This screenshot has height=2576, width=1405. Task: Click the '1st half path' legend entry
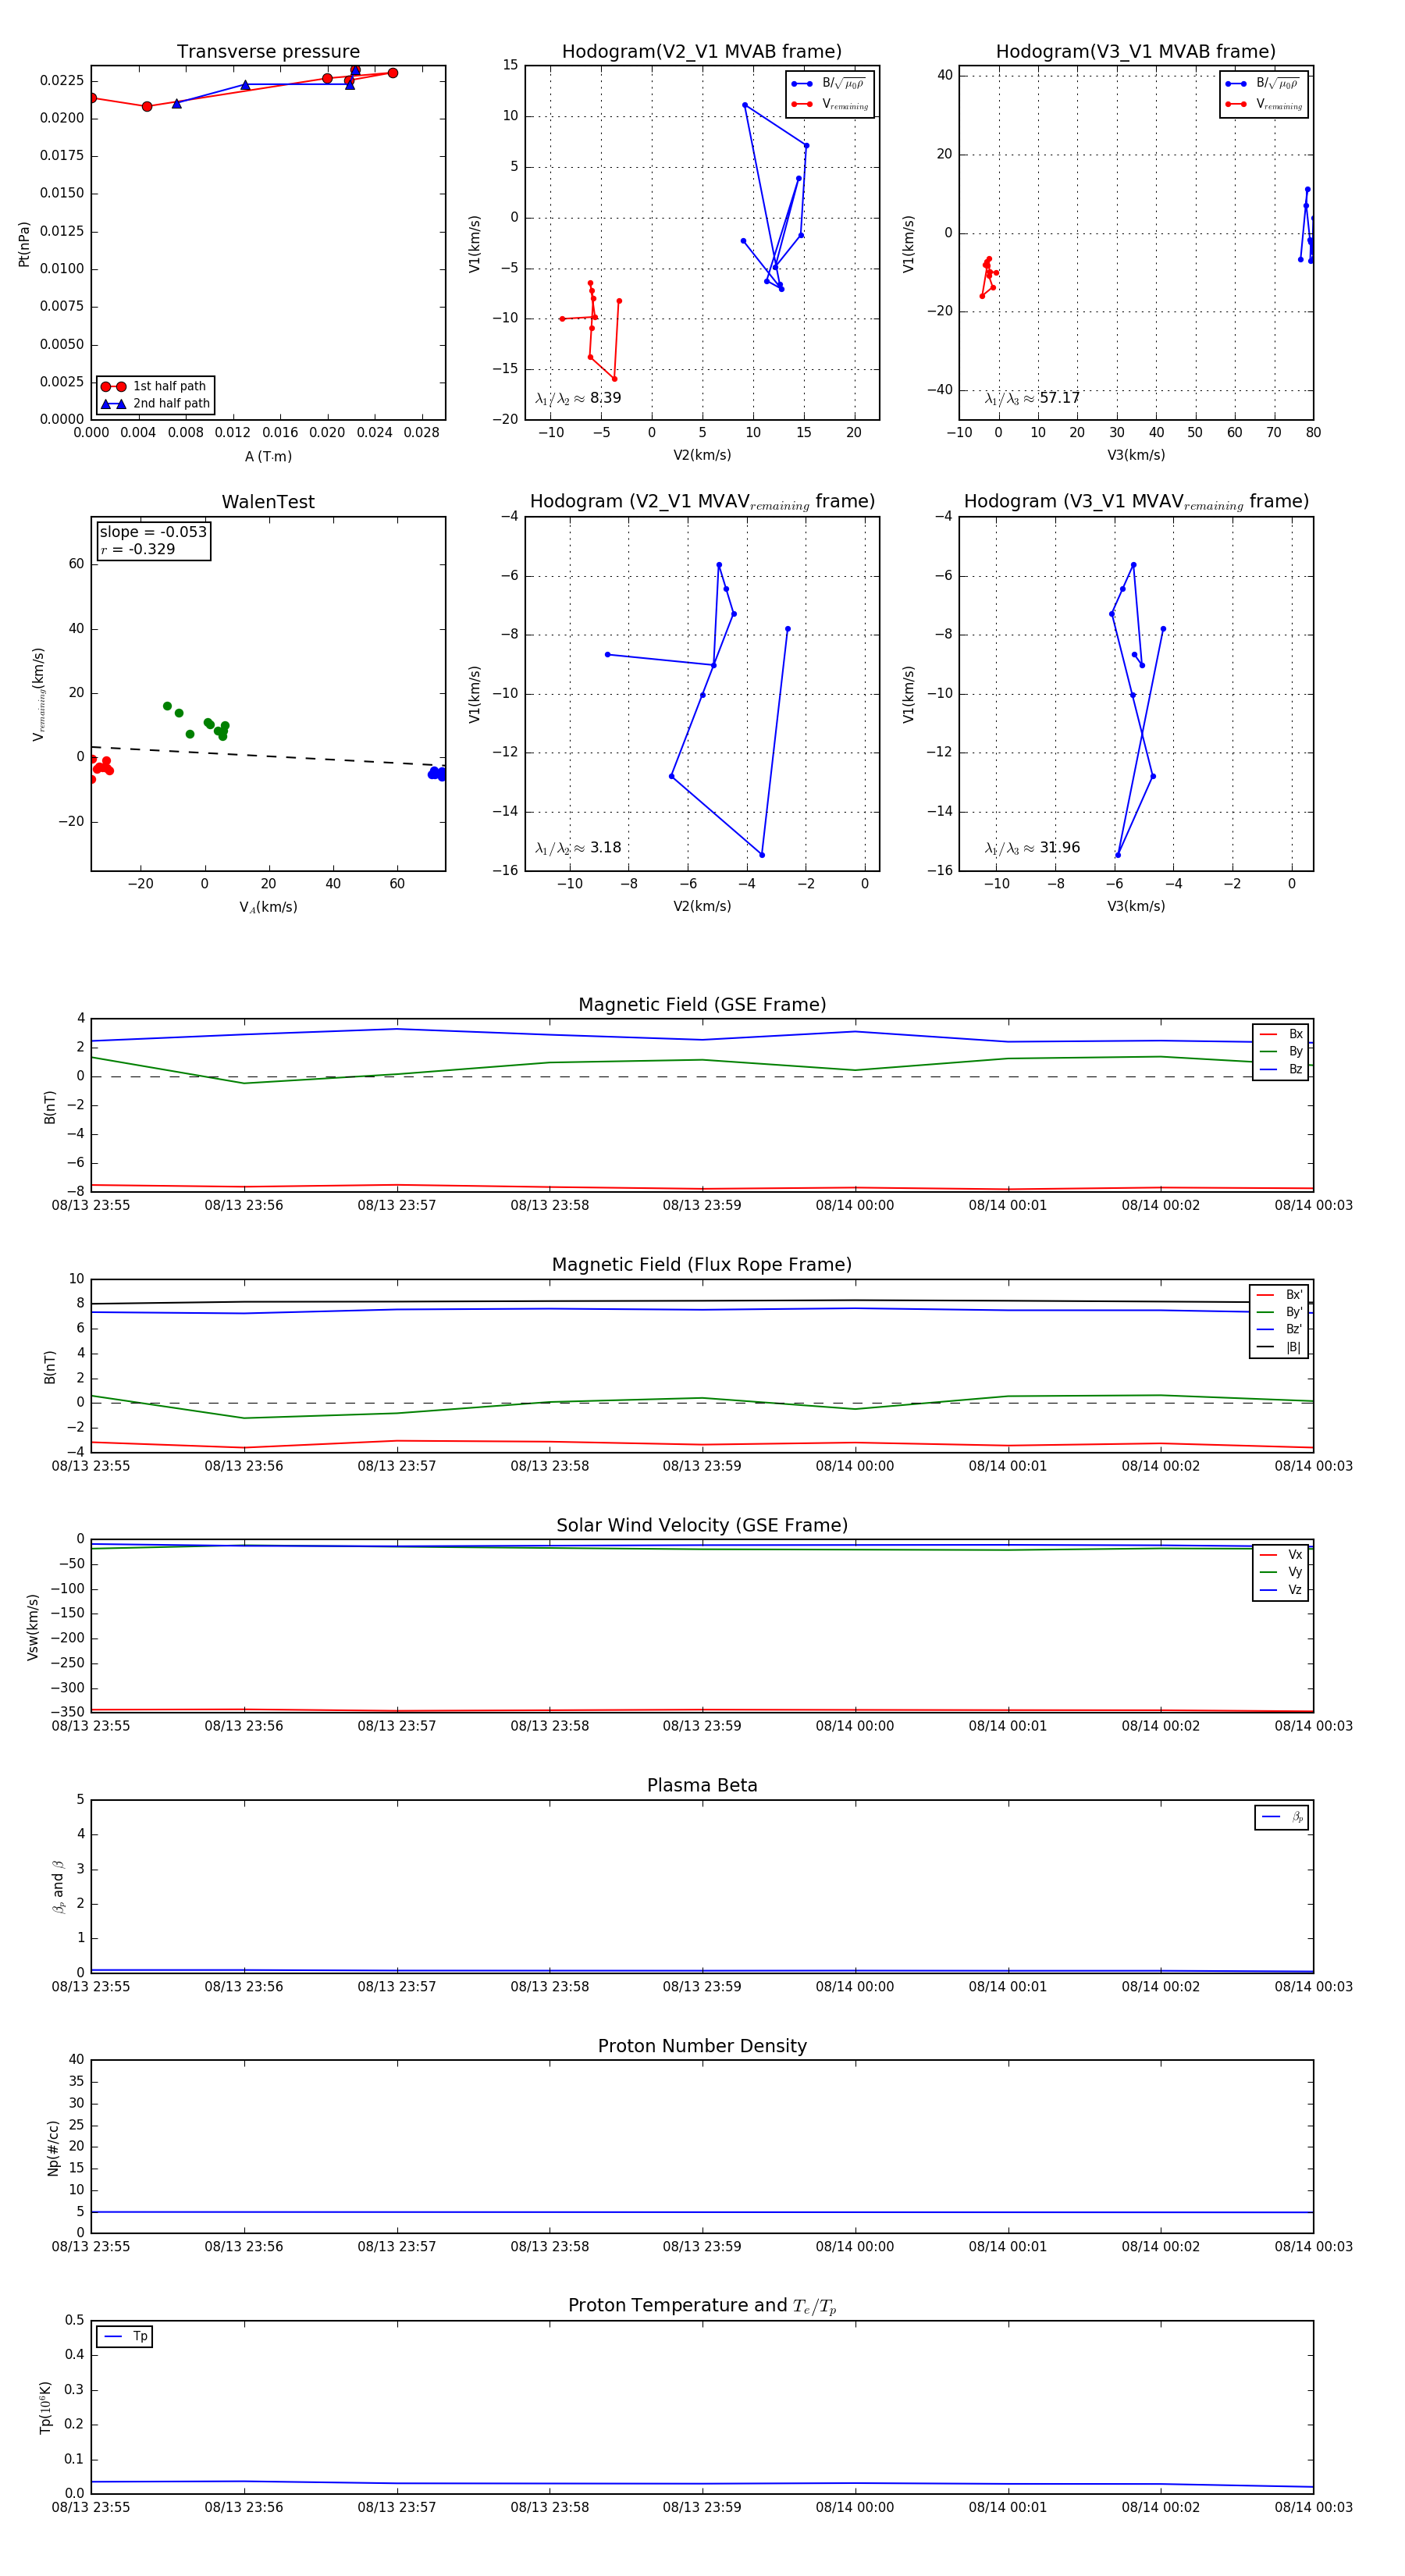[155, 386]
